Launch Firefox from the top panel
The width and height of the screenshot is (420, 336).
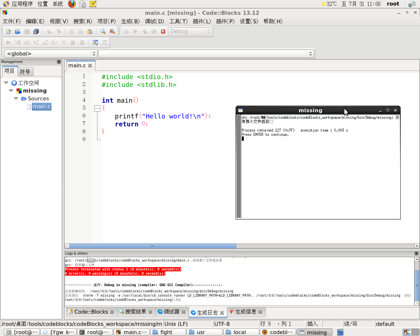[x=72, y=4]
